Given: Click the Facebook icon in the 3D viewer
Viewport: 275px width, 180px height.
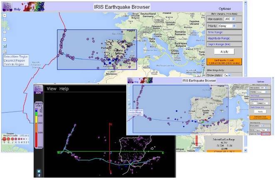Looking at the screenshot, I should click(39, 175).
